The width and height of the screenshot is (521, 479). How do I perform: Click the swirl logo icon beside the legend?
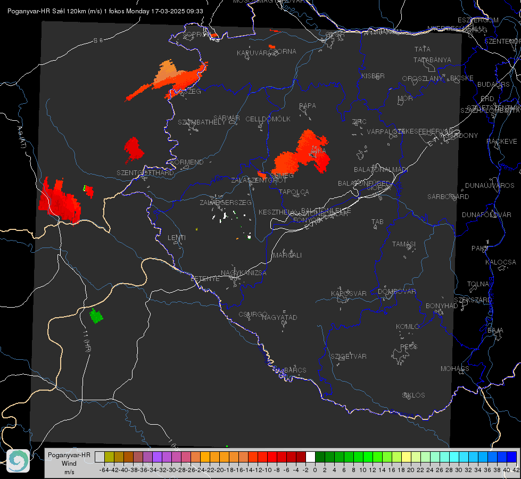pyautogui.click(x=18, y=461)
